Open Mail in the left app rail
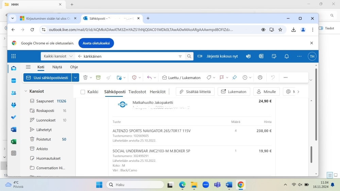 tap(14, 69)
